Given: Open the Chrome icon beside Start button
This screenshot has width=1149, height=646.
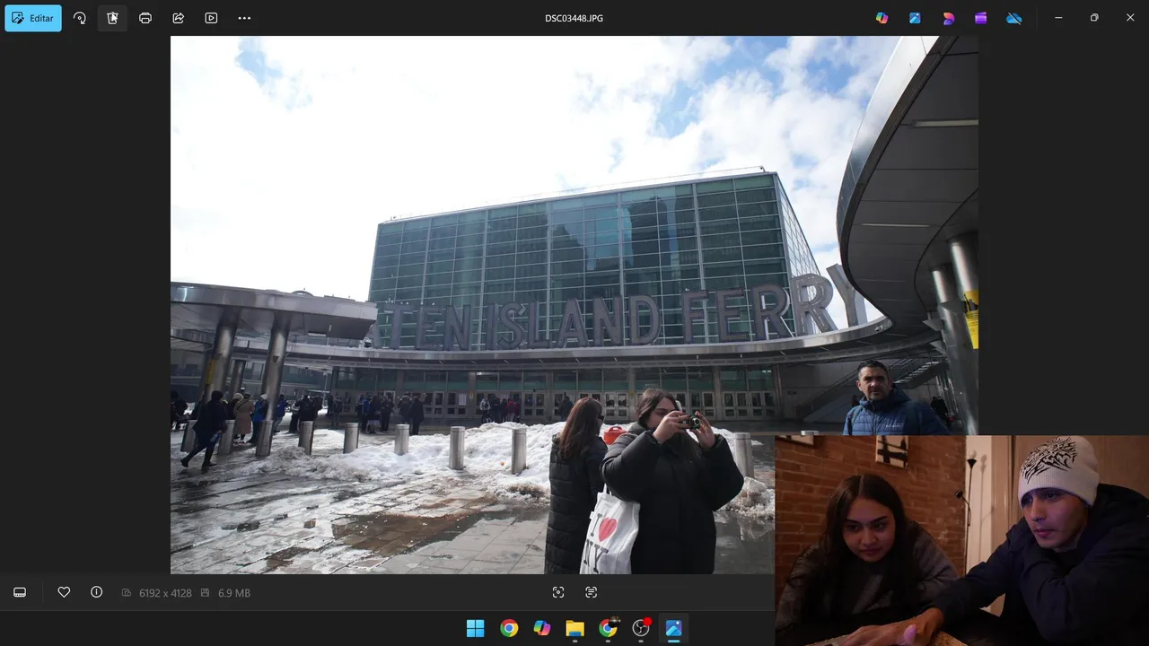Looking at the screenshot, I should [x=509, y=628].
